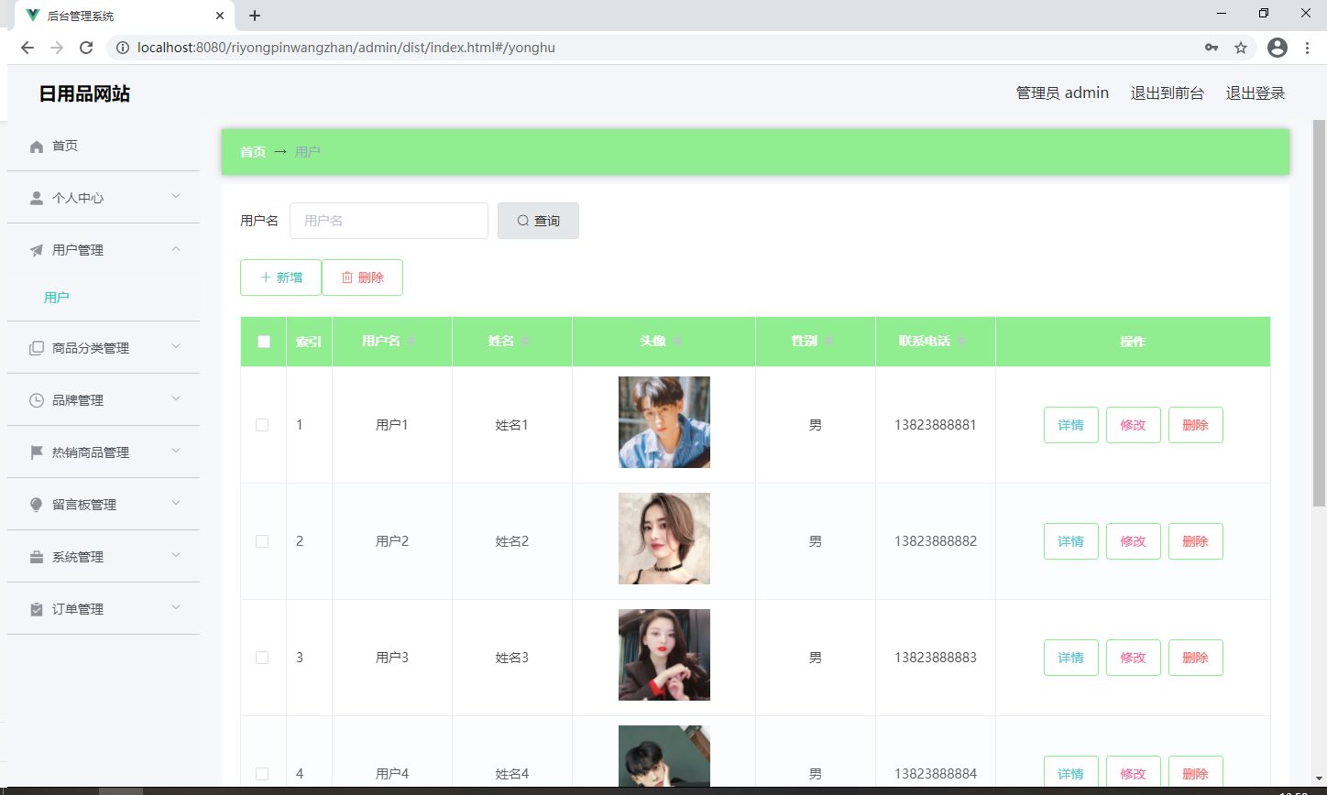Click the browser forward arrow

click(x=57, y=48)
